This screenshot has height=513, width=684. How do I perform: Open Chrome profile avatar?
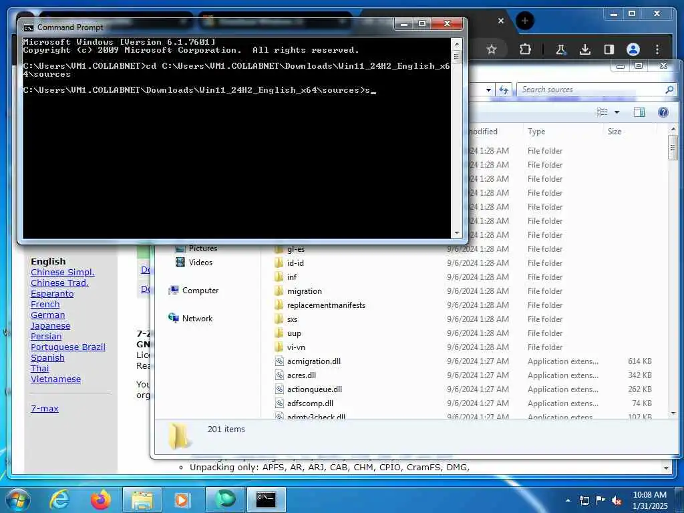pos(633,49)
